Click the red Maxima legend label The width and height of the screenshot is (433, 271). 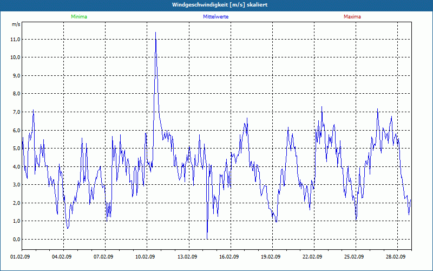[352, 17]
